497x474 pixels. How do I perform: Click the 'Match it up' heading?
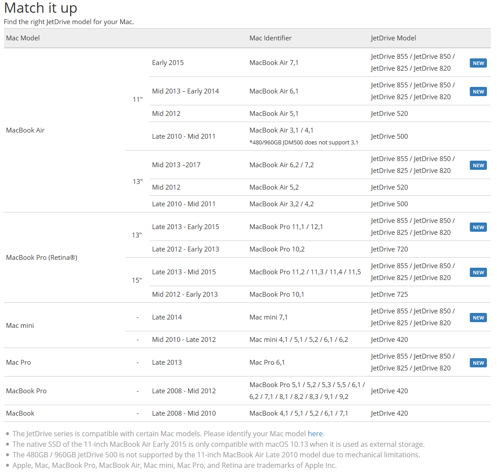pos(40,8)
